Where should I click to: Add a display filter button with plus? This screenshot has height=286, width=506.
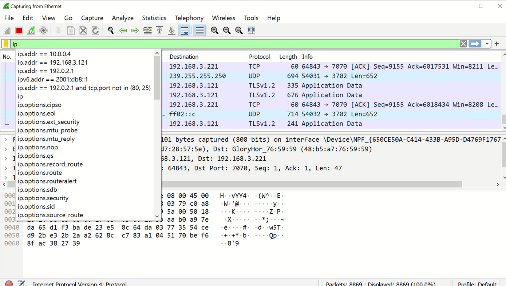[497, 44]
